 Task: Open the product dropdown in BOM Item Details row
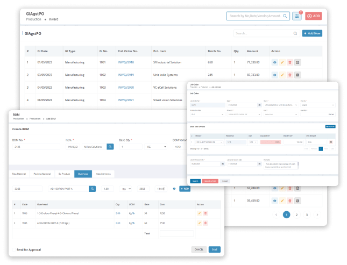[x=209, y=142]
